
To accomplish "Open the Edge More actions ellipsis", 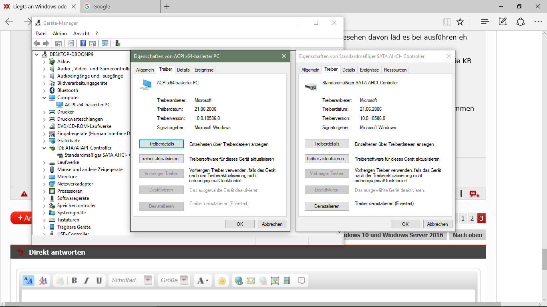I will (538, 22).
